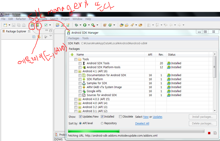Check the Android SDK Tools checkbox

click(x=80, y=63)
